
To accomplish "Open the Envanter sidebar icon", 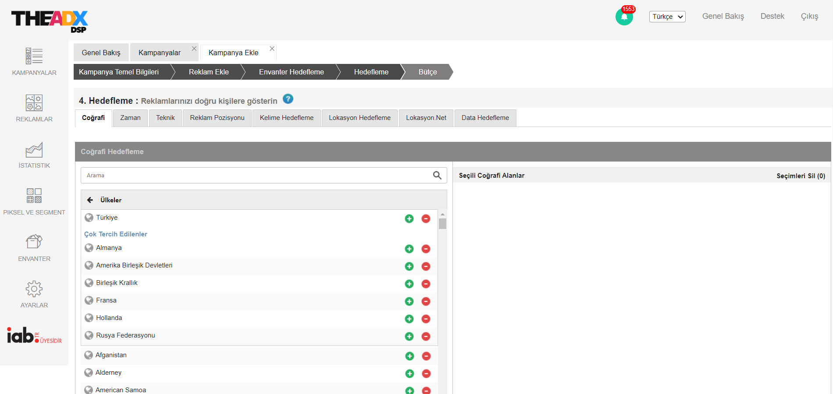I will [34, 242].
